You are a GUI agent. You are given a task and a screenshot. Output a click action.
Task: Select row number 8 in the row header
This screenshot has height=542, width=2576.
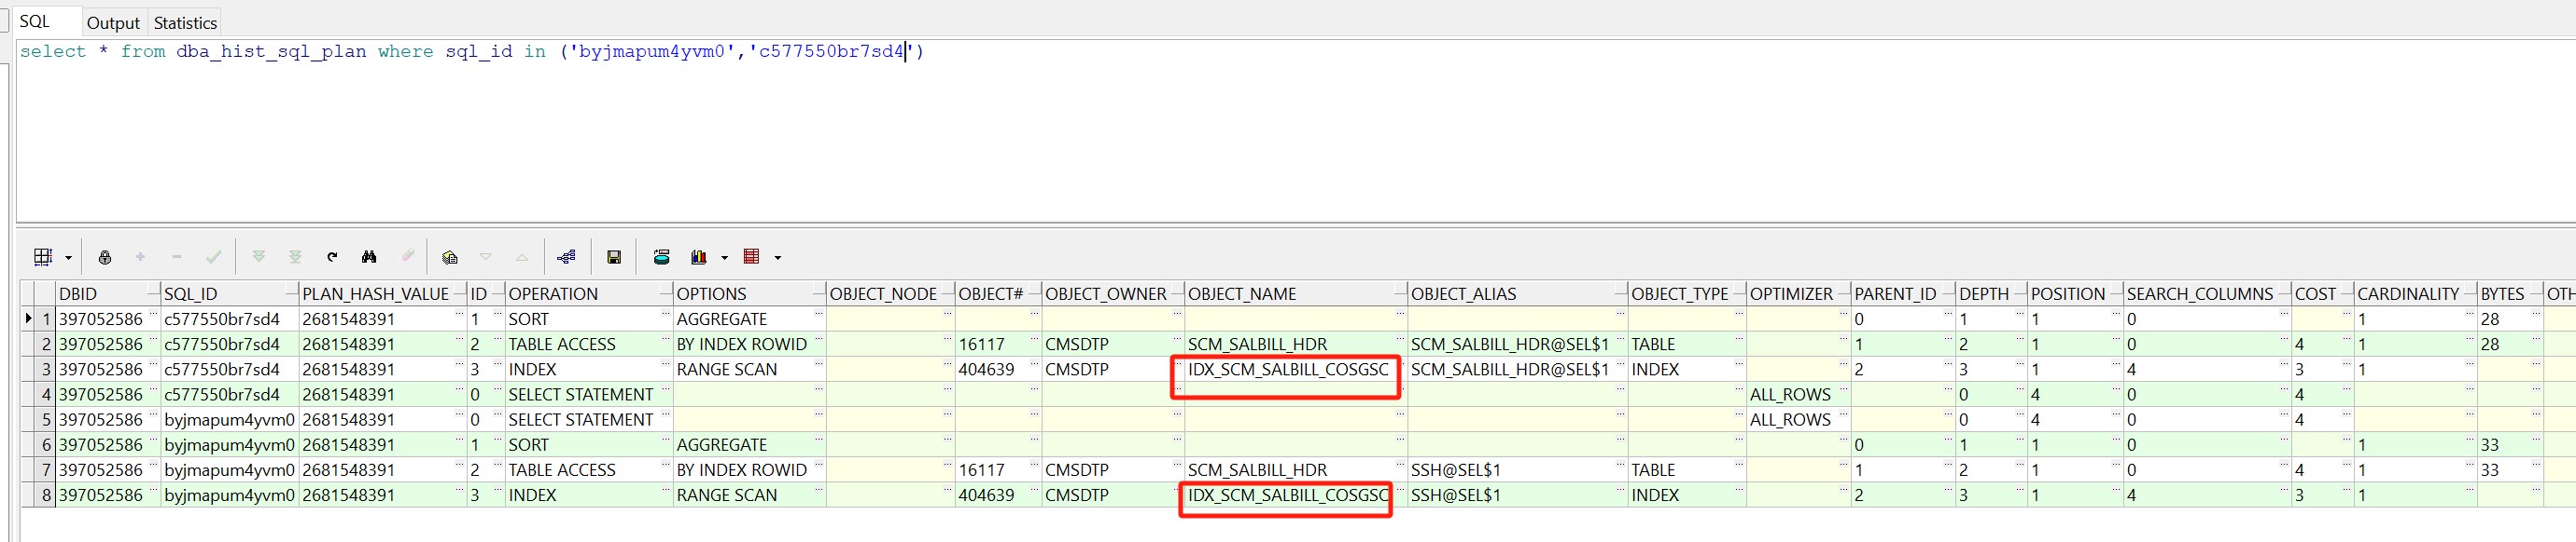click(45, 495)
